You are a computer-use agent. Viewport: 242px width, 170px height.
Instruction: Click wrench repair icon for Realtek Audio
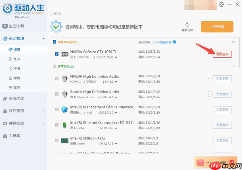coord(209,94)
